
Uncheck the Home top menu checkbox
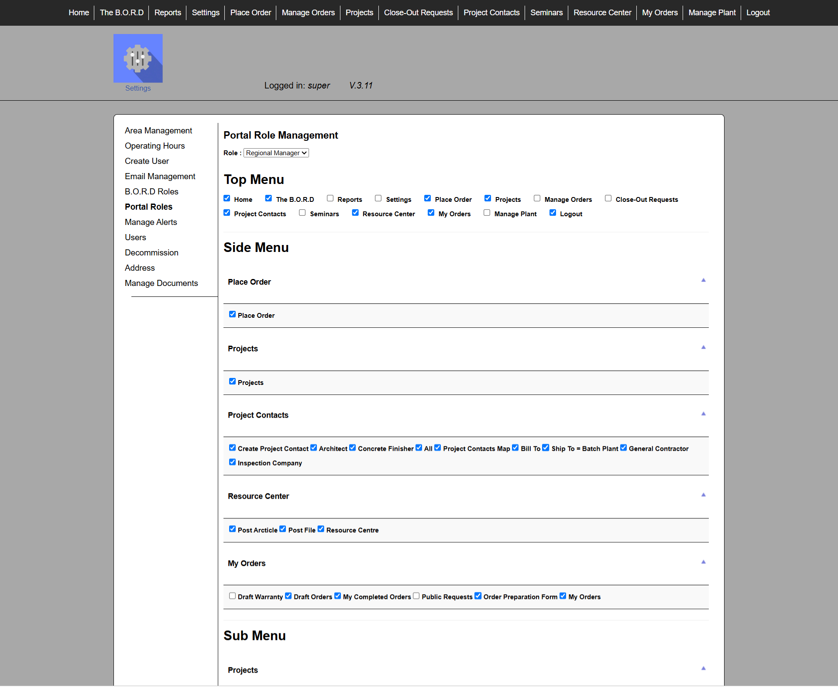coord(227,198)
